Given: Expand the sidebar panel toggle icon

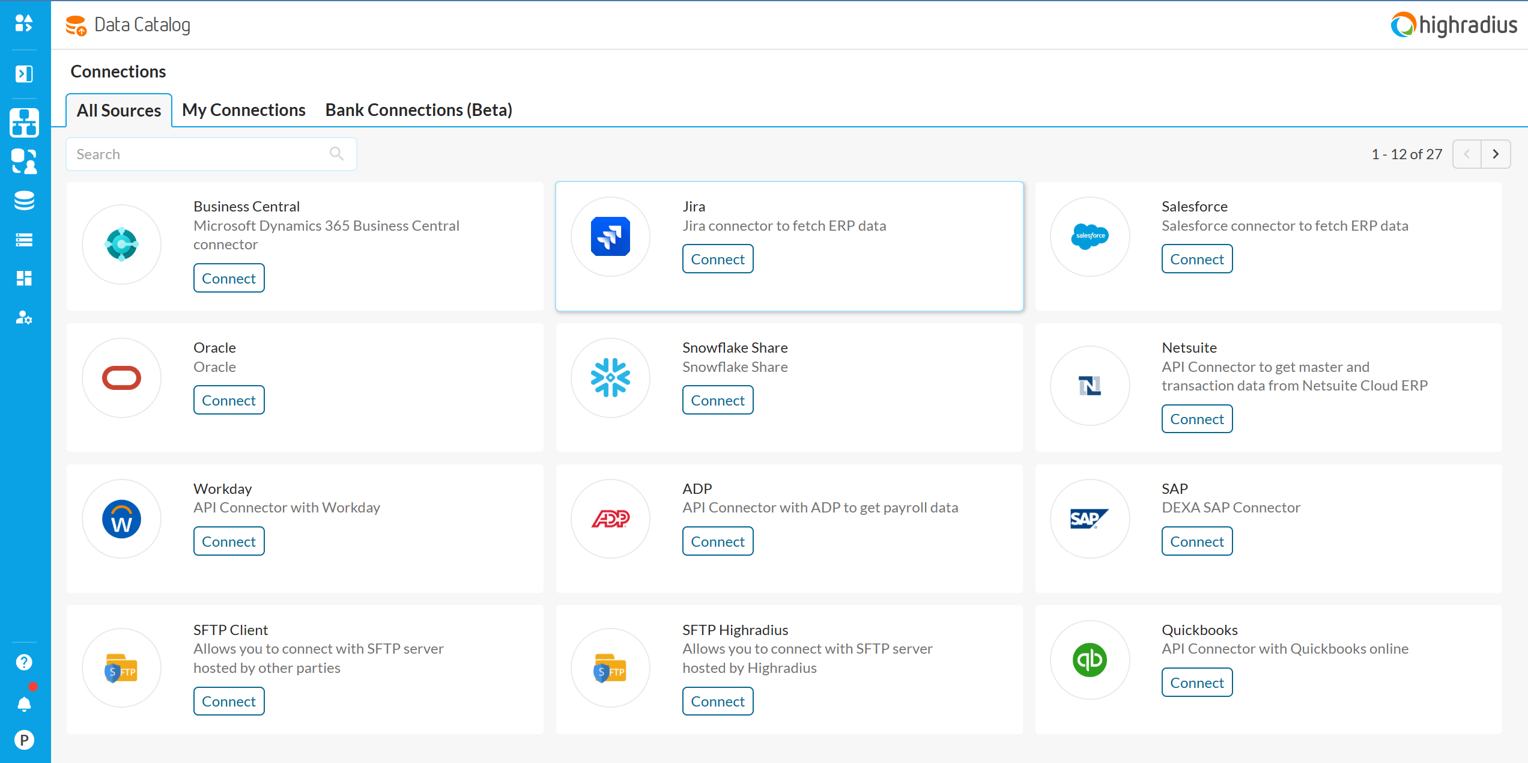Looking at the screenshot, I should (24, 74).
